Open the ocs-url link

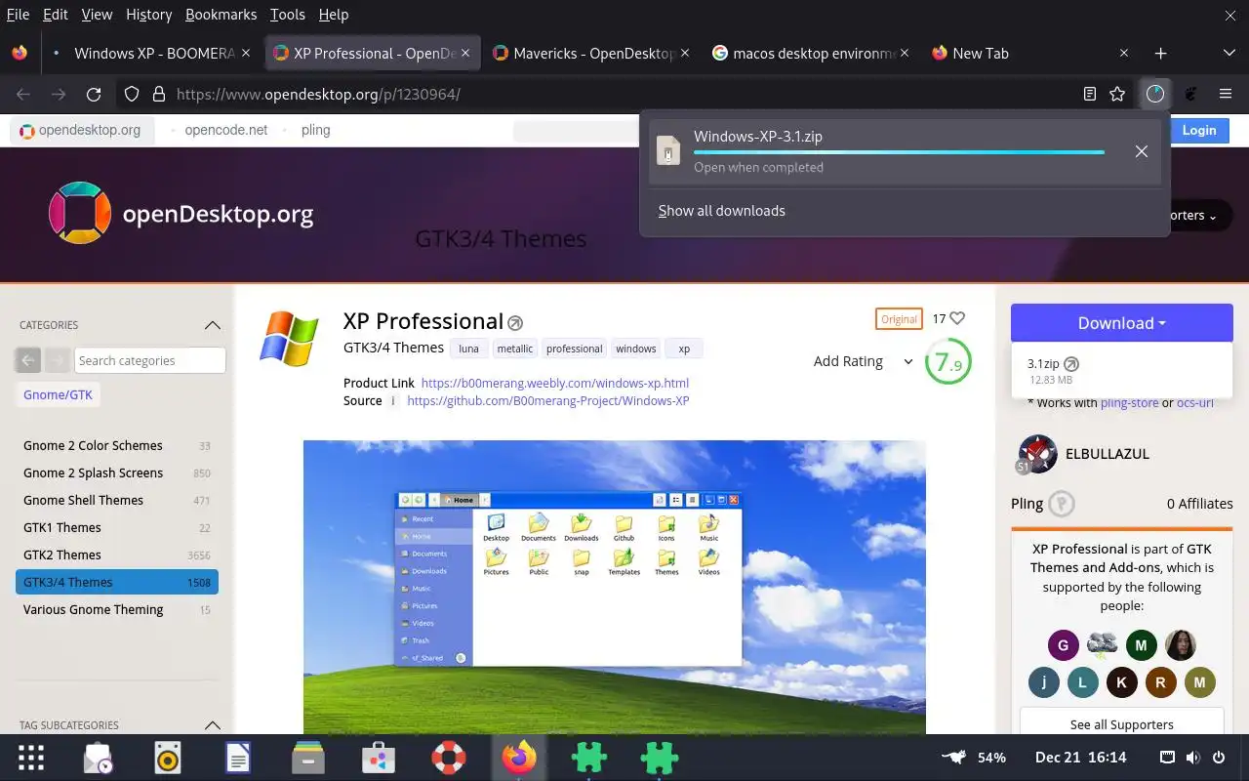(1195, 403)
